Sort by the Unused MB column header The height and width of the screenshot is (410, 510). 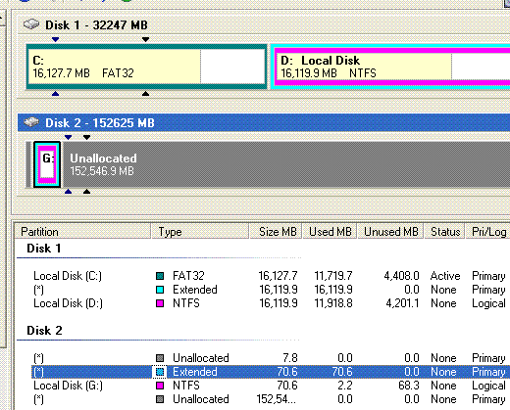click(390, 232)
